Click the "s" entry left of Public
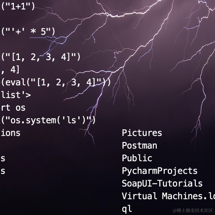The width and height of the screenshot is (215, 215). click(3, 159)
